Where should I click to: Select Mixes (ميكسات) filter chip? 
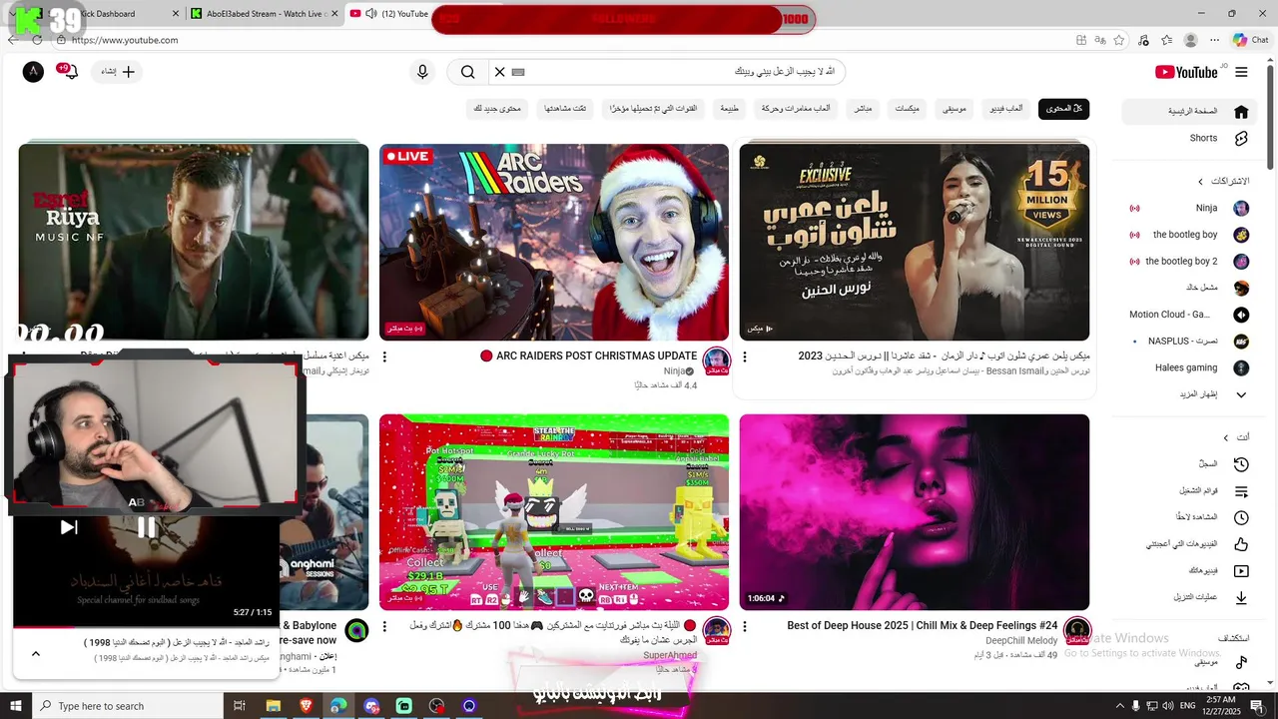point(907,108)
